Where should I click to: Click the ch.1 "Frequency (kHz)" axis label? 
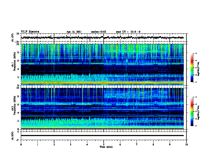pyautogui.click(x=15, y=62)
